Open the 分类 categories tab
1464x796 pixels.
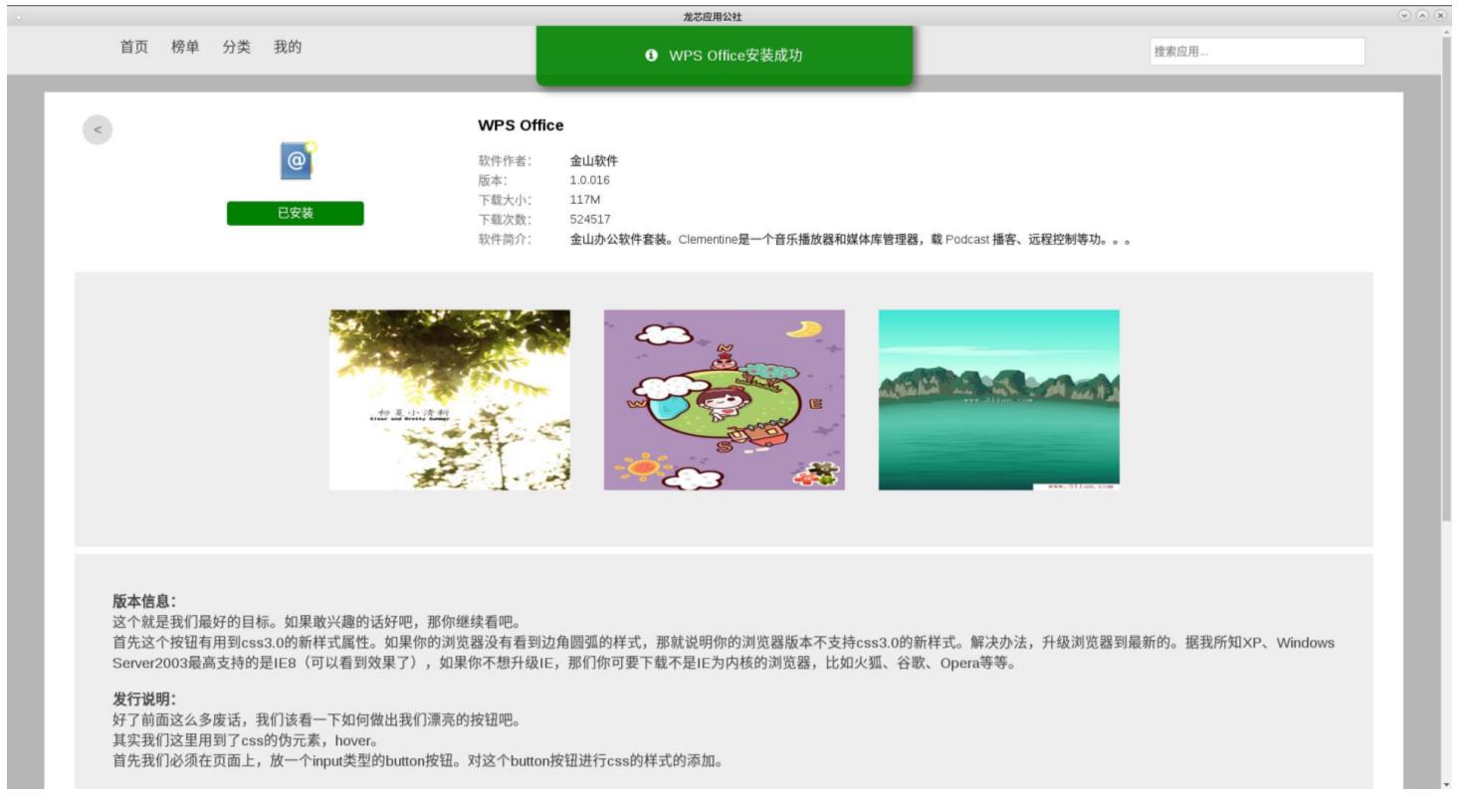(237, 47)
